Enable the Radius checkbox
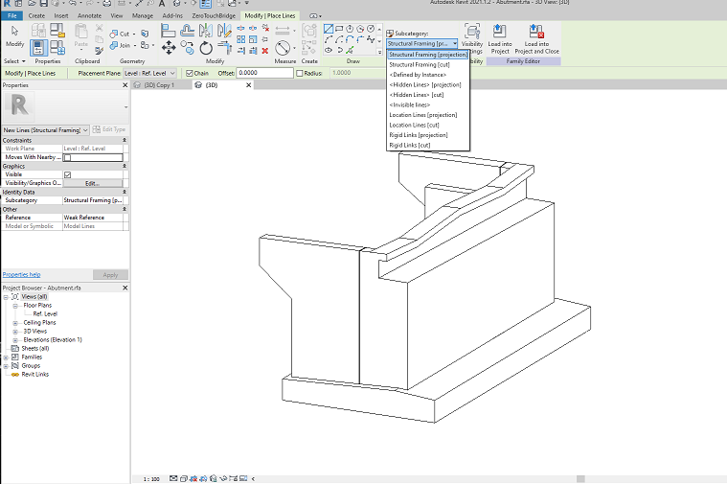 300,74
